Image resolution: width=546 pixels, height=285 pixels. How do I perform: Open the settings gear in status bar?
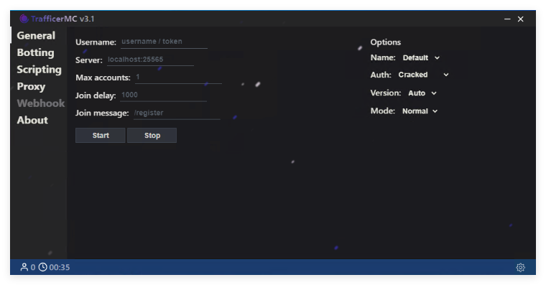coord(520,267)
